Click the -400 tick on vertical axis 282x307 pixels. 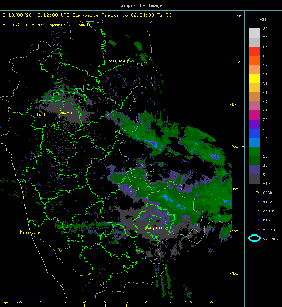pos(234,231)
